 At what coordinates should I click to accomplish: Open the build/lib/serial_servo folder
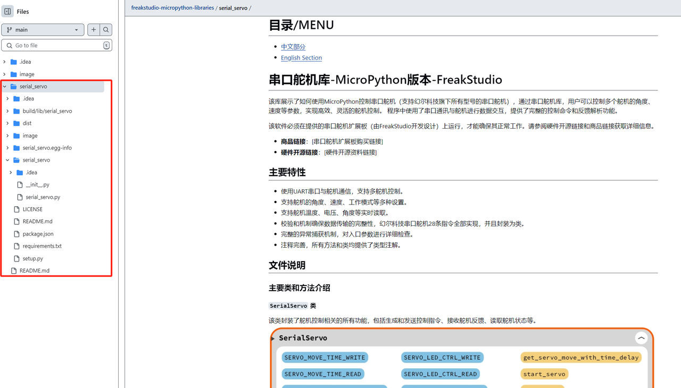click(x=47, y=111)
